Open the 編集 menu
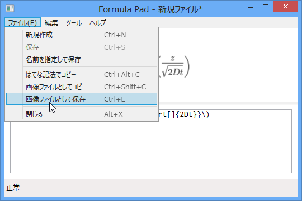Image resolution: width=302 pixels, height=201 pixels. click(51, 23)
